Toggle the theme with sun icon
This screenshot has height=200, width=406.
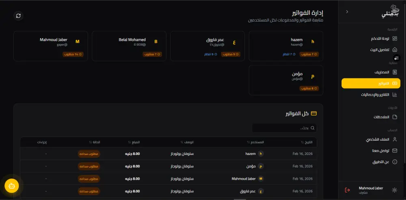pos(394,190)
